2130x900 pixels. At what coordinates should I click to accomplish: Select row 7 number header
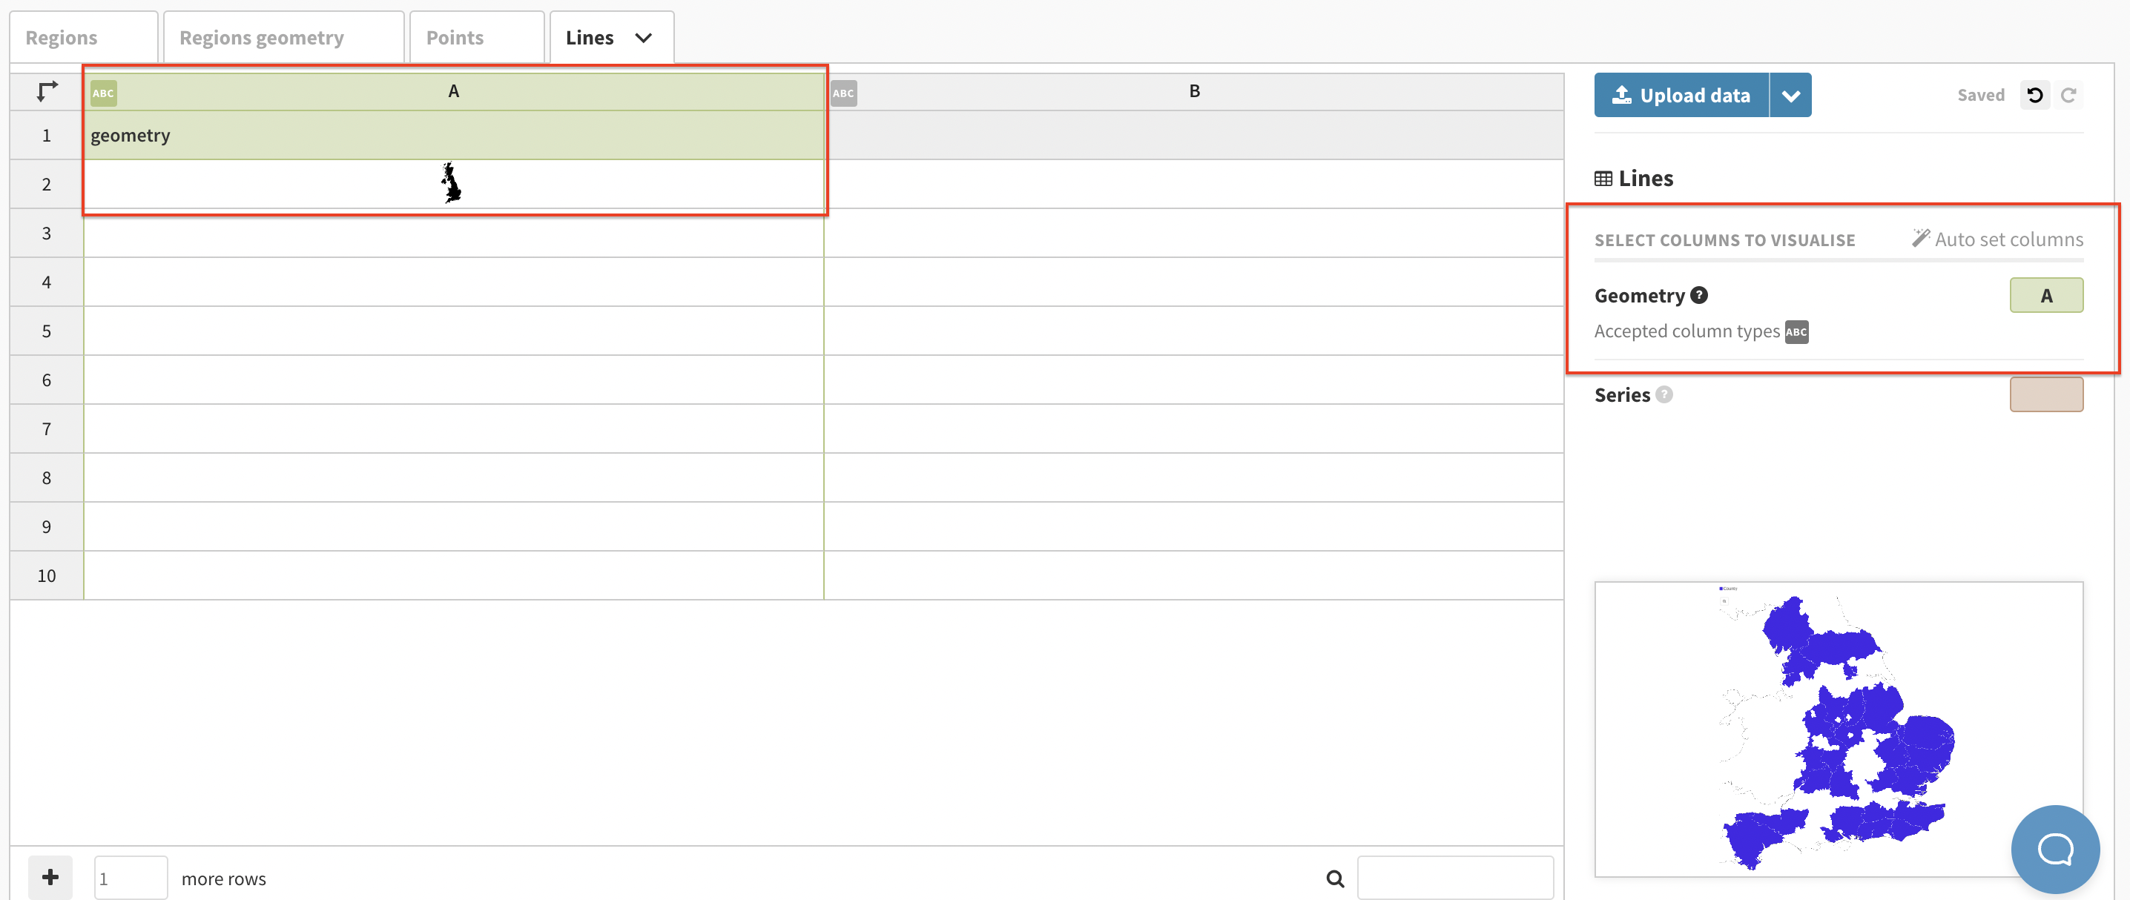46,428
